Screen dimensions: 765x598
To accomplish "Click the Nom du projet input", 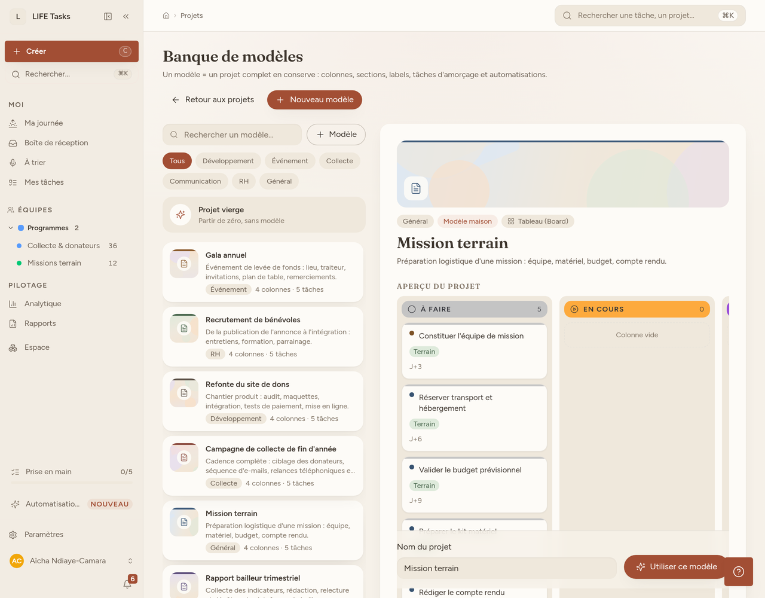I will pyautogui.click(x=507, y=568).
